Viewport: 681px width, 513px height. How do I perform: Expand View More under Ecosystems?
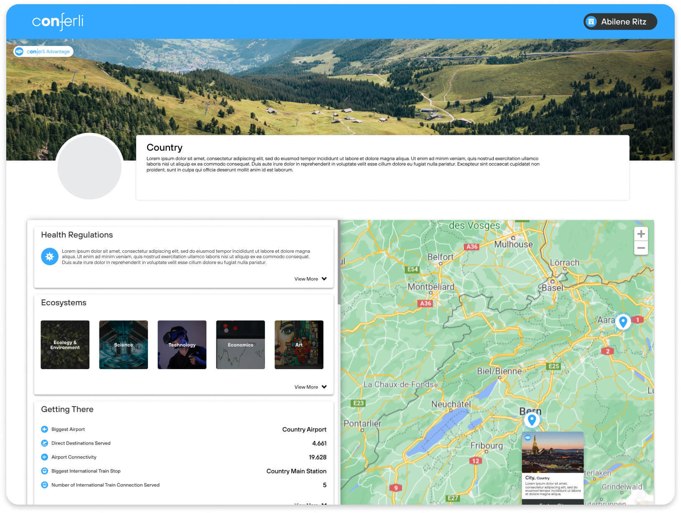(x=310, y=387)
